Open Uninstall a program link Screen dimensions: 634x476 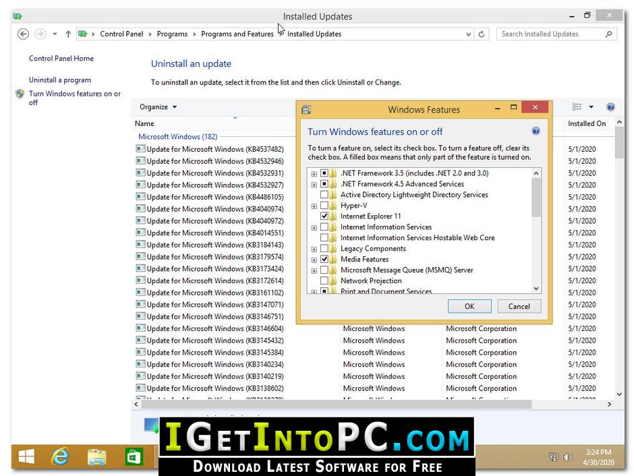(x=60, y=80)
